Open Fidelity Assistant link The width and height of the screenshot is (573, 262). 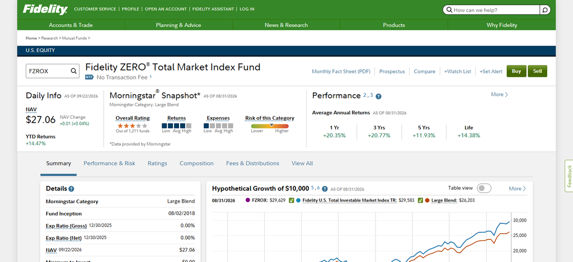point(213,9)
